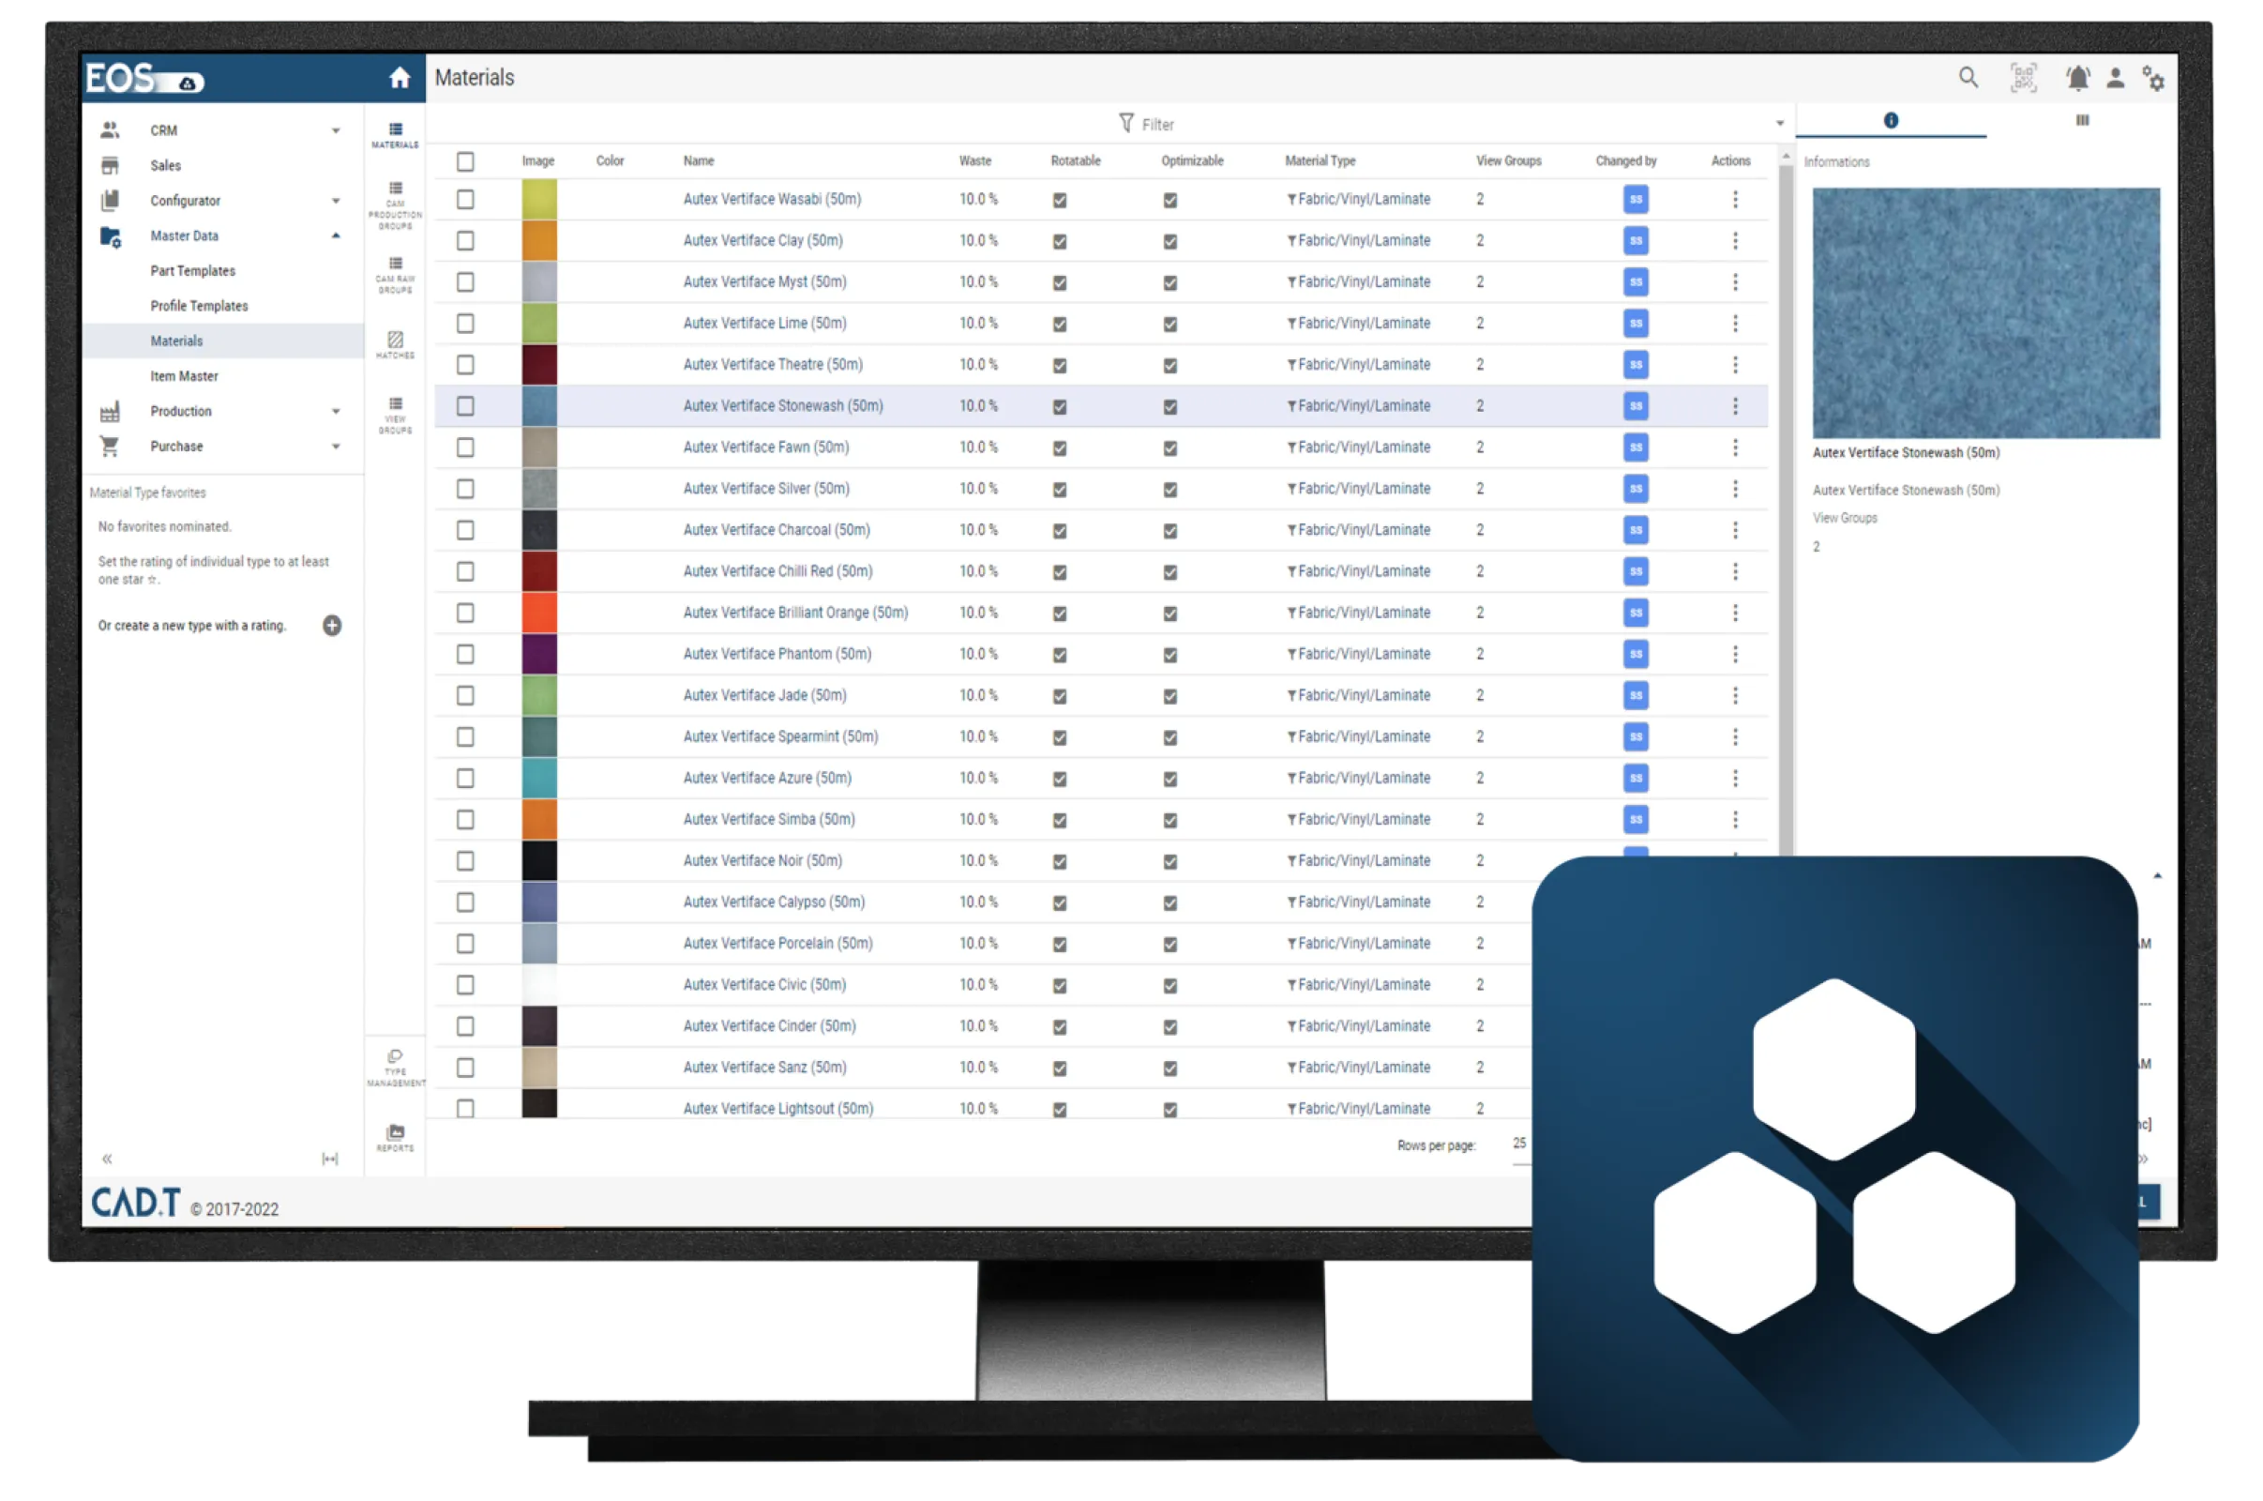Open notifications bell icon
The image size is (2263, 1501).
coord(2077,78)
